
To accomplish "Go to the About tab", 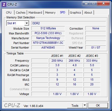I will [x=88, y=13].
